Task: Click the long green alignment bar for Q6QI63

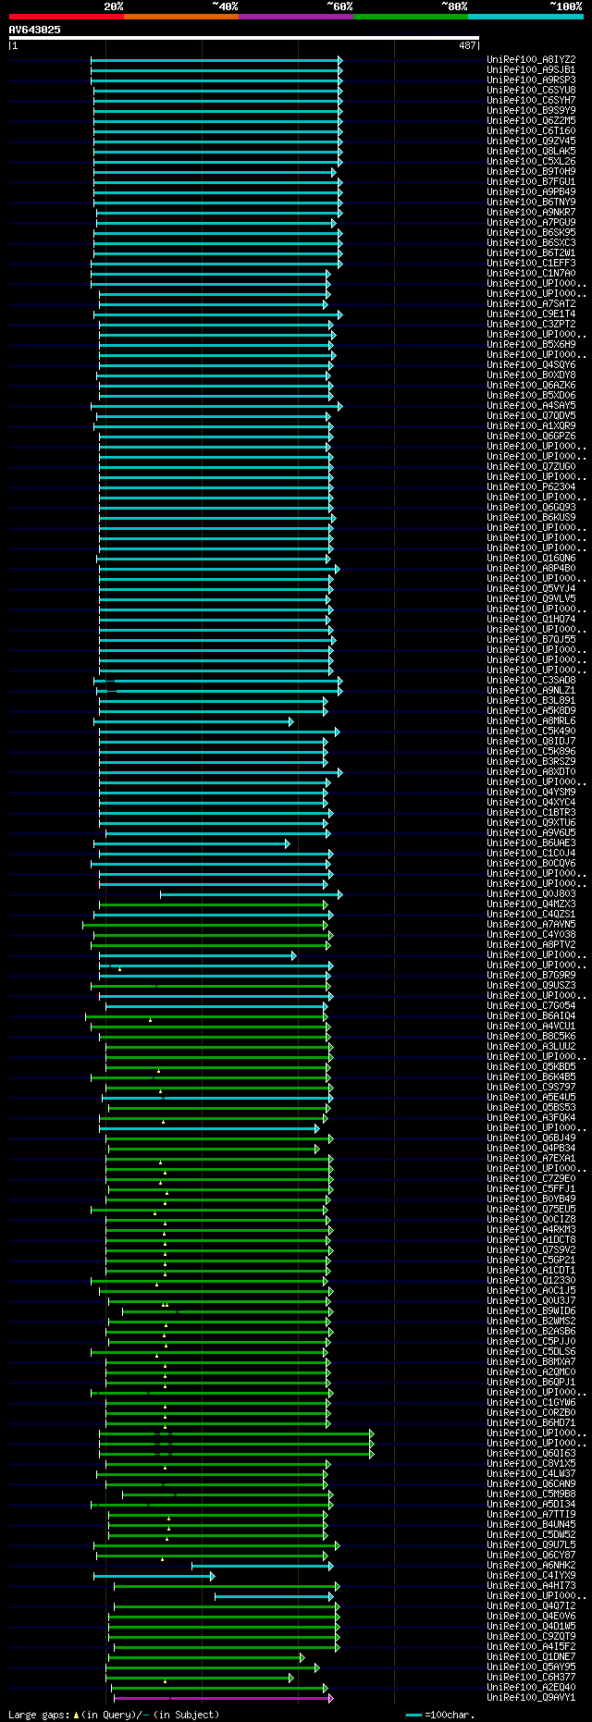Action: 236,1454
